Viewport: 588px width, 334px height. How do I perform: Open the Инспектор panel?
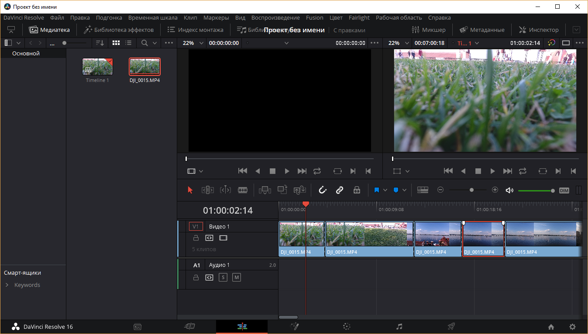pyautogui.click(x=538, y=30)
